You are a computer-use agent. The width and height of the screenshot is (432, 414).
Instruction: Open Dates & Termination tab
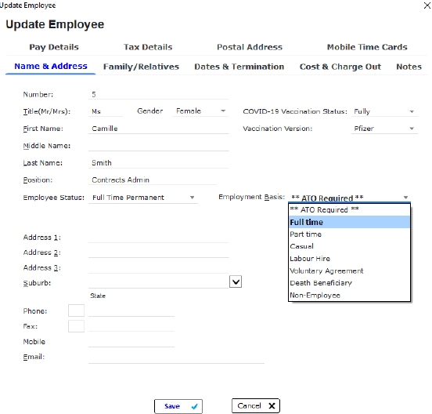point(239,67)
